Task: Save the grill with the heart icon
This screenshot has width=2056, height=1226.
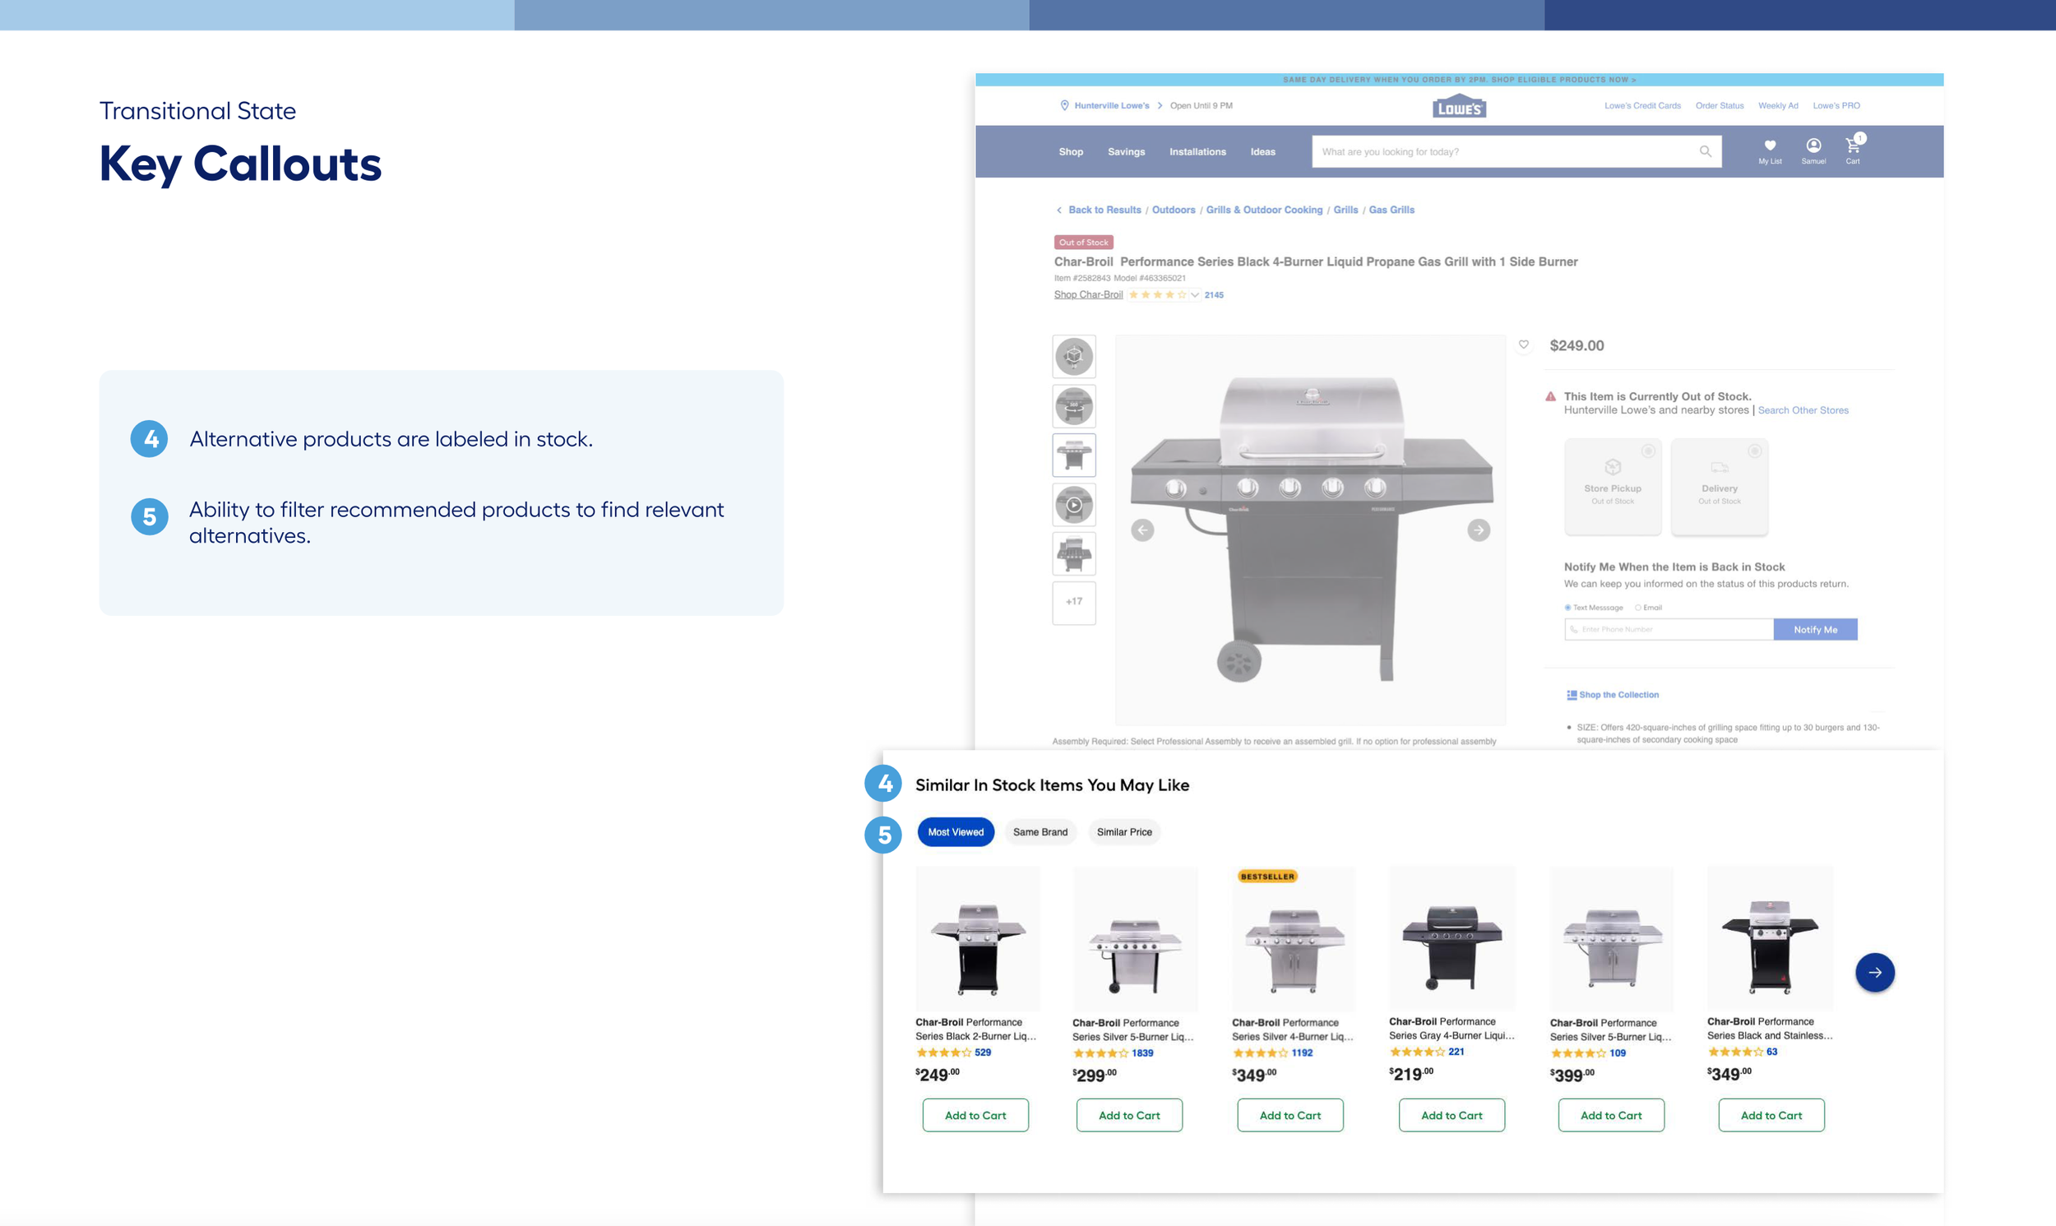Action: tap(1523, 345)
